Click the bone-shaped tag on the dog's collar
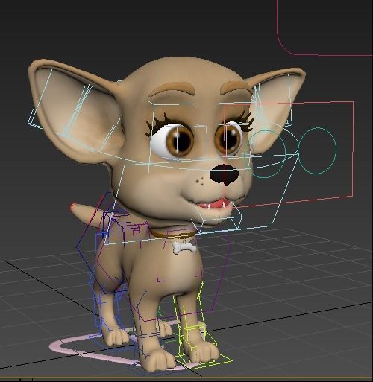 [184, 247]
